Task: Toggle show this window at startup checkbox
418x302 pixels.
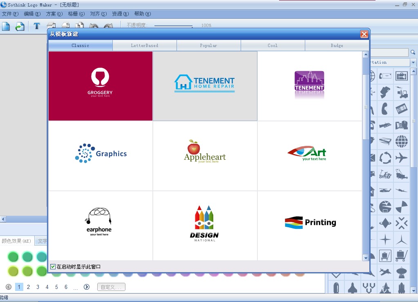Action: [53, 266]
